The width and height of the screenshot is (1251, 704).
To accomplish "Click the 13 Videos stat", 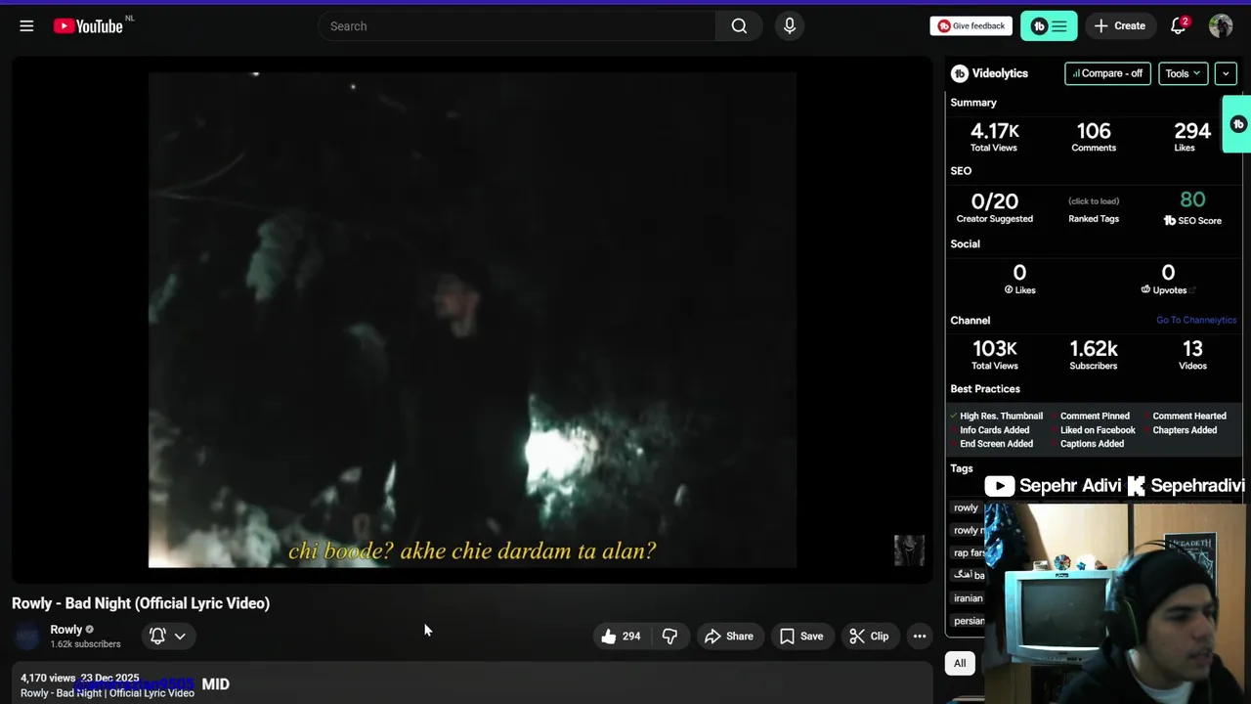I will [x=1192, y=349].
